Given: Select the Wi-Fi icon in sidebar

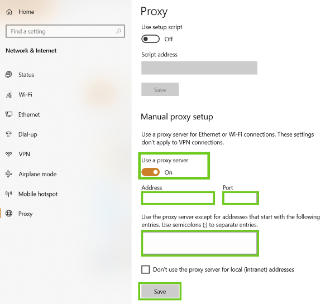Looking at the screenshot, I should click(9, 95).
